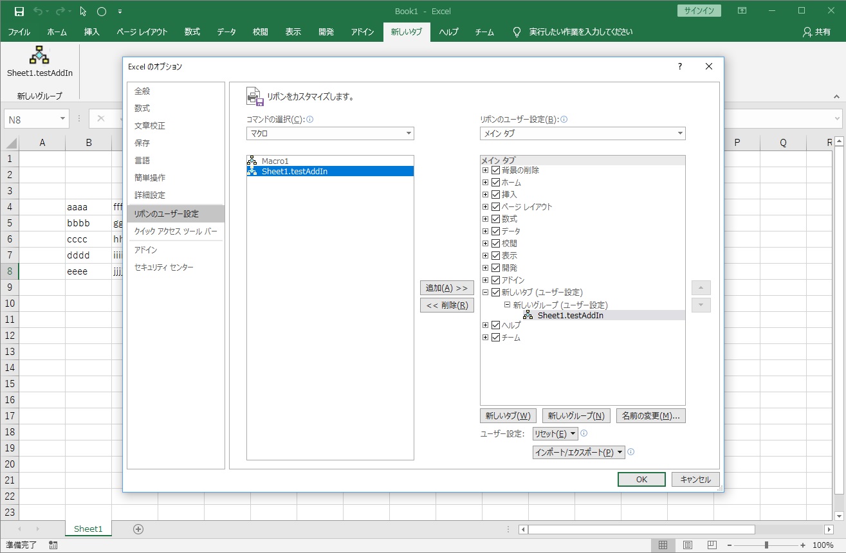Click the Undo arrow in quick access toolbar
The image size is (846, 553).
(x=38, y=12)
